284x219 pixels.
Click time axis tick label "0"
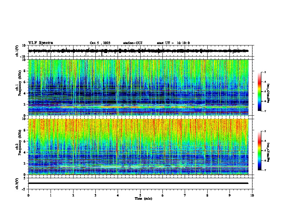coord(28,195)
